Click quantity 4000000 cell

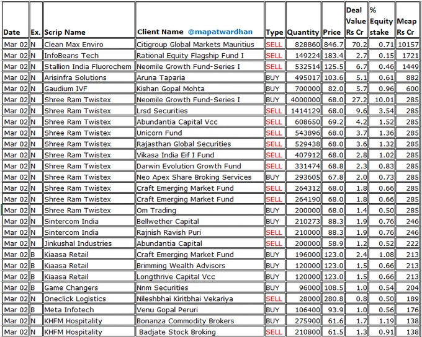(x=303, y=100)
